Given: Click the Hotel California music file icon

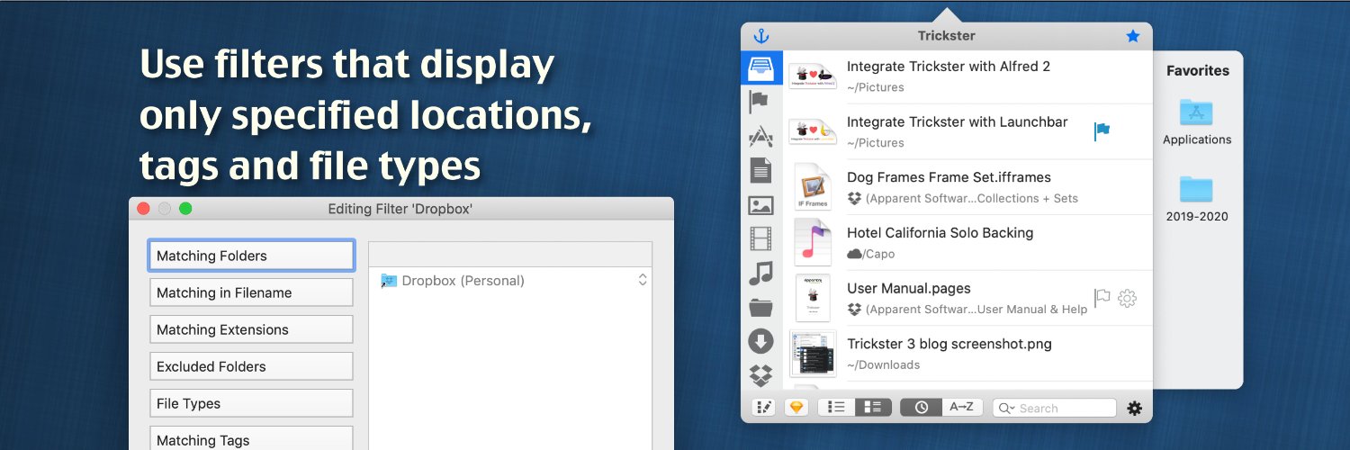Looking at the screenshot, I should tap(813, 242).
